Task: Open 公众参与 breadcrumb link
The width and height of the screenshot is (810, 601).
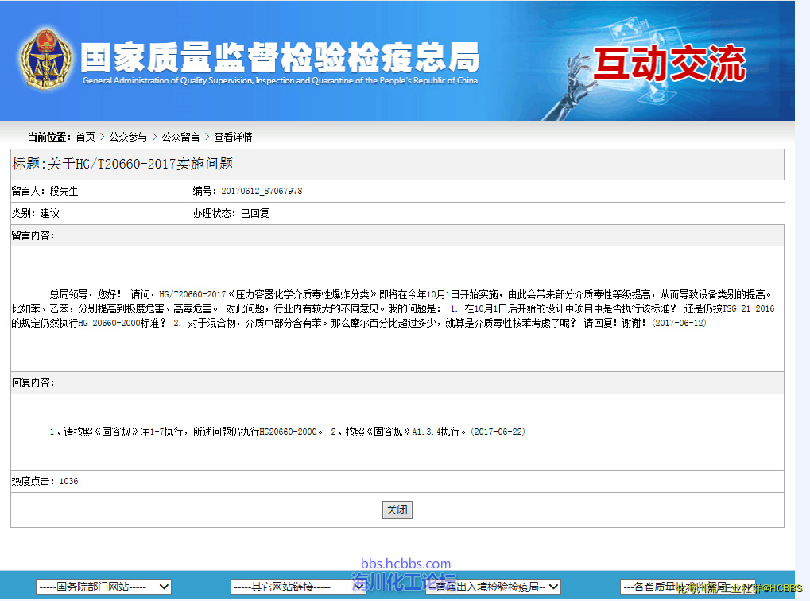Action: point(128,137)
